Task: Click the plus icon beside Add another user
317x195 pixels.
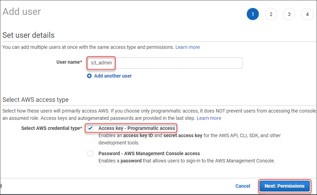Action: 89,76
